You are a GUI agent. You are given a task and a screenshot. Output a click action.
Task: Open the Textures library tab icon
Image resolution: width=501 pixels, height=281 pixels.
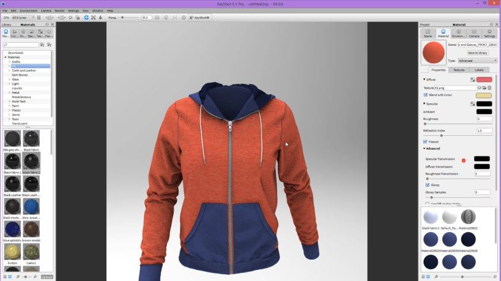coord(41,33)
